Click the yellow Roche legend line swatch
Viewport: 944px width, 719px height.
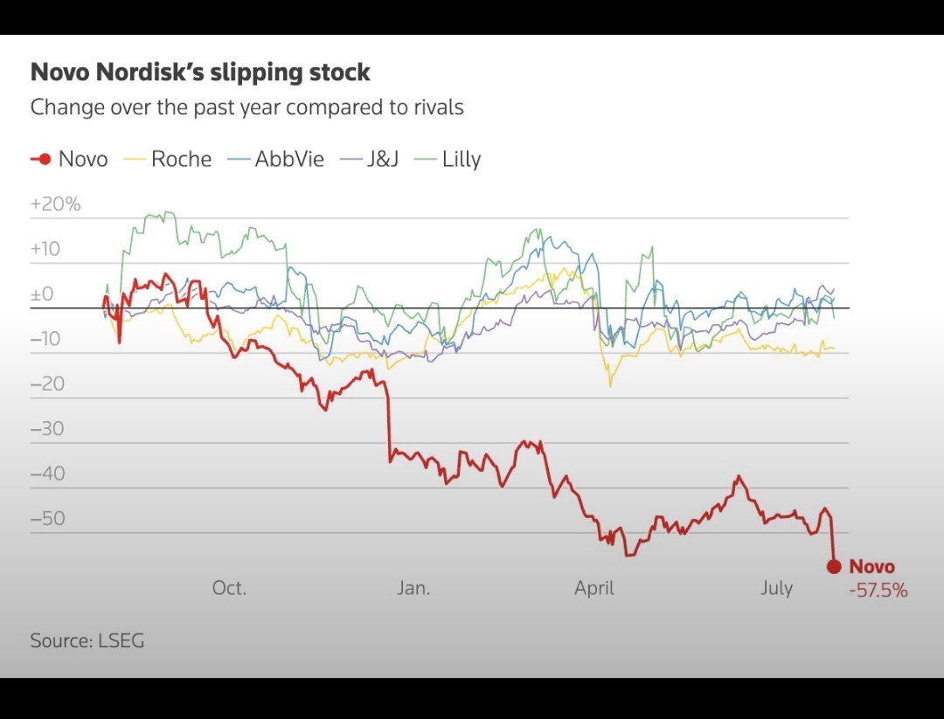click(135, 159)
